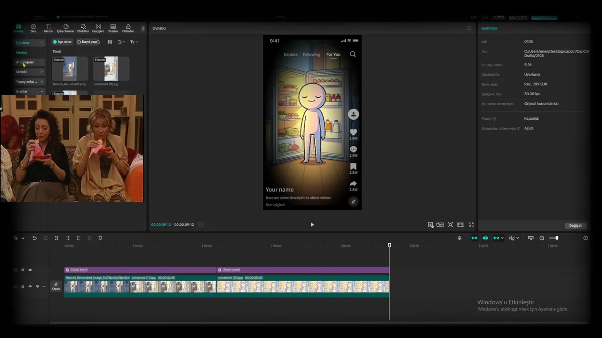Open the player panel hamburger menu
This screenshot has height=338, width=602.
(469, 28)
